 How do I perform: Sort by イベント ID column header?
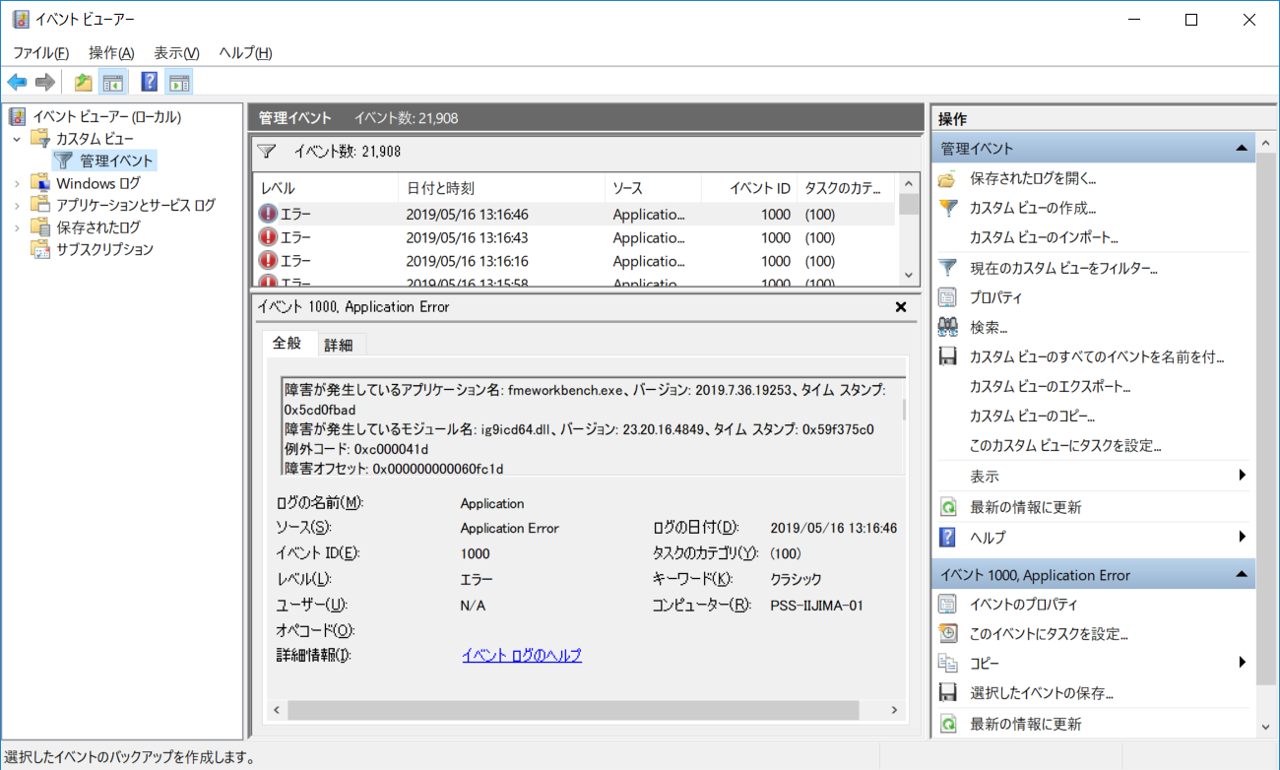tap(749, 188)
